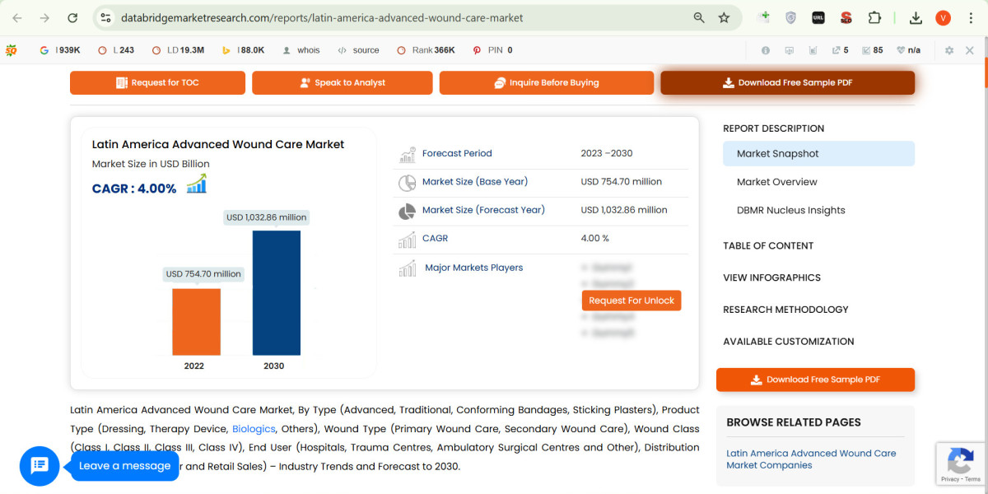Open Latin America Advanced Wound Care Market Companies link
Screen dimensions: 988x494
[811, 459]
